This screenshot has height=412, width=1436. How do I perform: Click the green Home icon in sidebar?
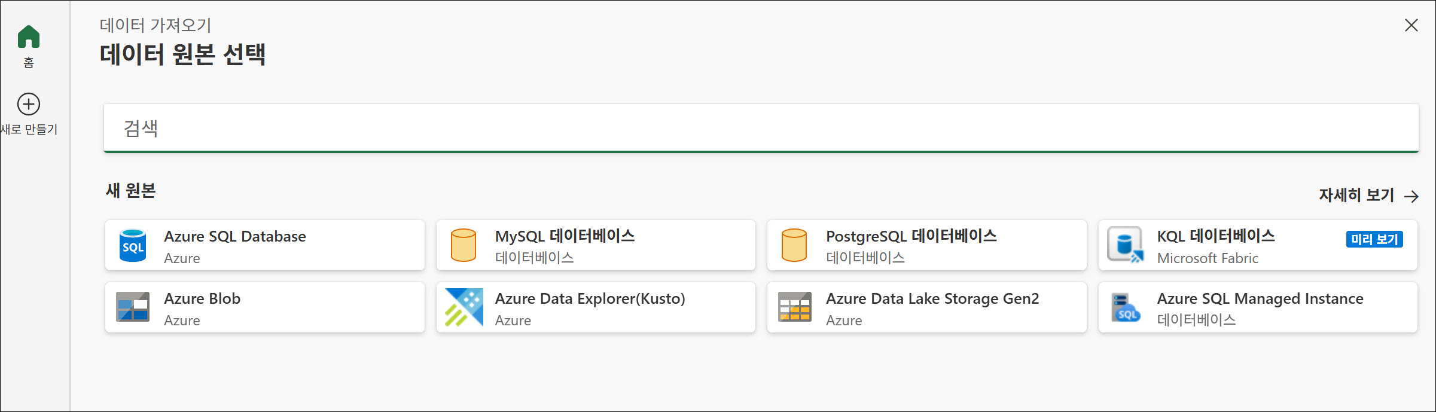29,36
